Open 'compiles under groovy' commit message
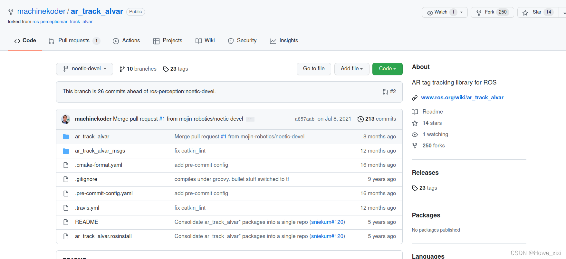 [x=232, y=179]
